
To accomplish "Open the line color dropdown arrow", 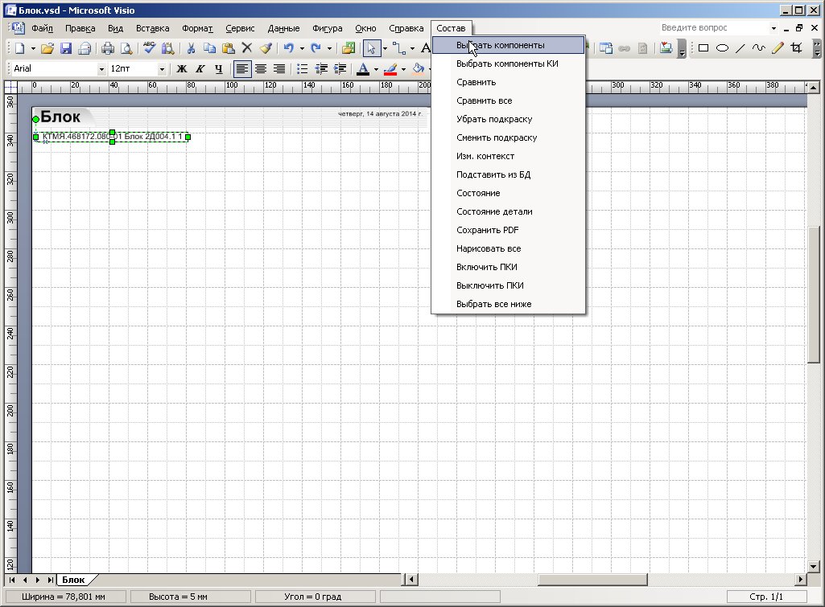I will pyautogui.click(x=403, y=69).
